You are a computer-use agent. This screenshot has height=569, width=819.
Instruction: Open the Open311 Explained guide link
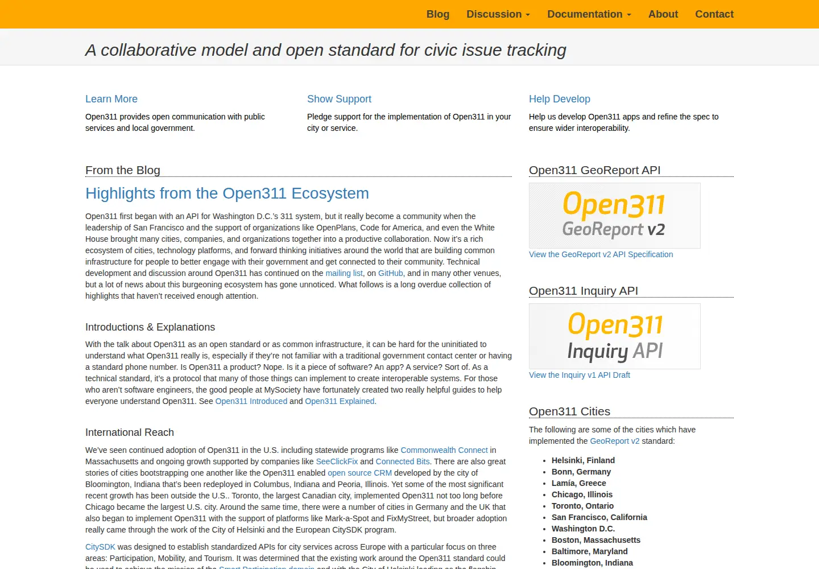tap(340, 401)
